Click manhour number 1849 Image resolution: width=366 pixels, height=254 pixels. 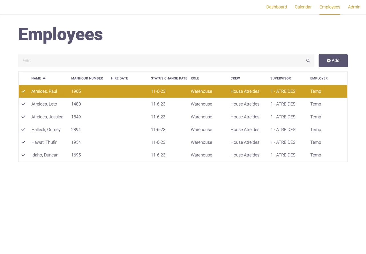(x=76, y=117)
